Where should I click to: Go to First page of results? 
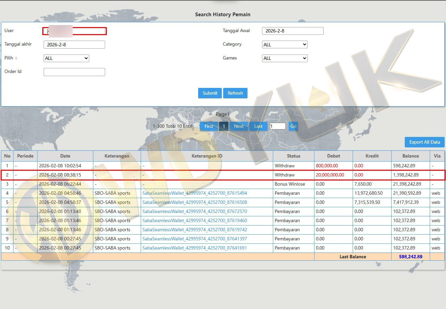[209, 126]
